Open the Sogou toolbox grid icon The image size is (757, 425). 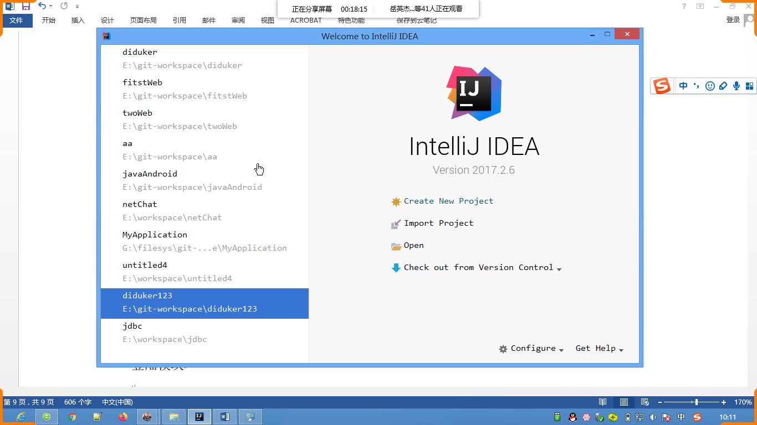click(749, 86)
